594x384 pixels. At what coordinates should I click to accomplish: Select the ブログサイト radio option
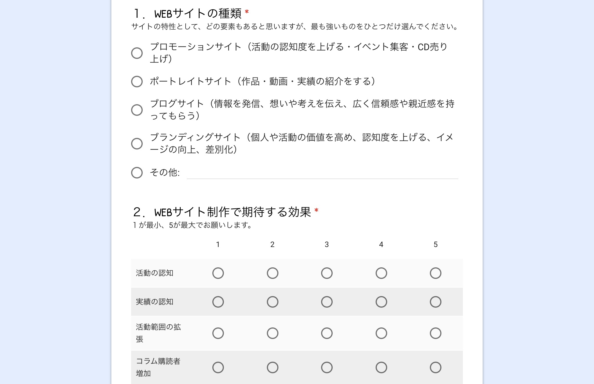[x=137, y=110]
